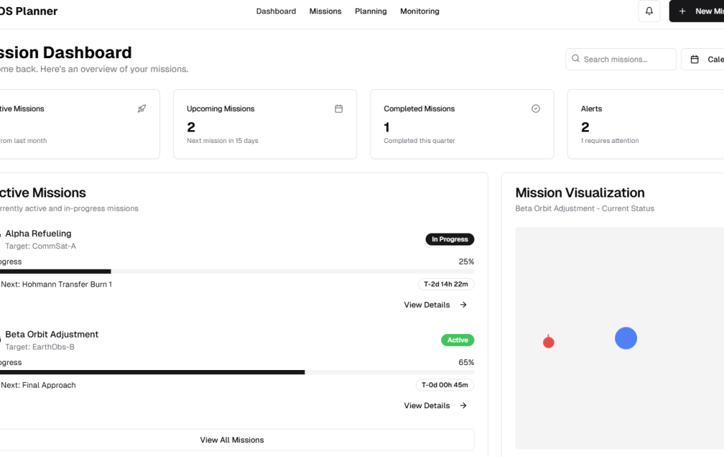Click the T-2d 14h 22m countdown badge
Viewport: 724px width, 457px height.
[446, 284]
